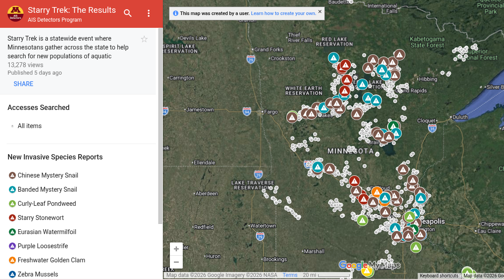Viewport: 504px width, 280px height.
Task: Click the AIS Detectors logo
Action: point(15,14)
